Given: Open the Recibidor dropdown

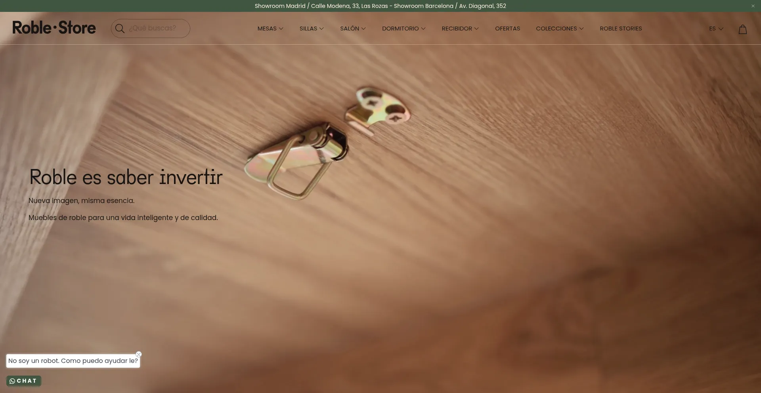Looking at the screenshot, I should click(x=460, y=28).
